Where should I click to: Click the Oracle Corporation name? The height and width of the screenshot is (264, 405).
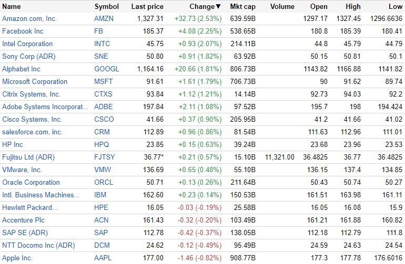point(31,182)
